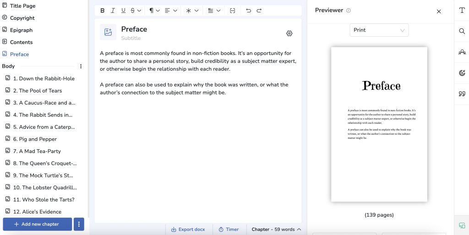
Task: Toggle underline formatting
Action: (123, 11)
